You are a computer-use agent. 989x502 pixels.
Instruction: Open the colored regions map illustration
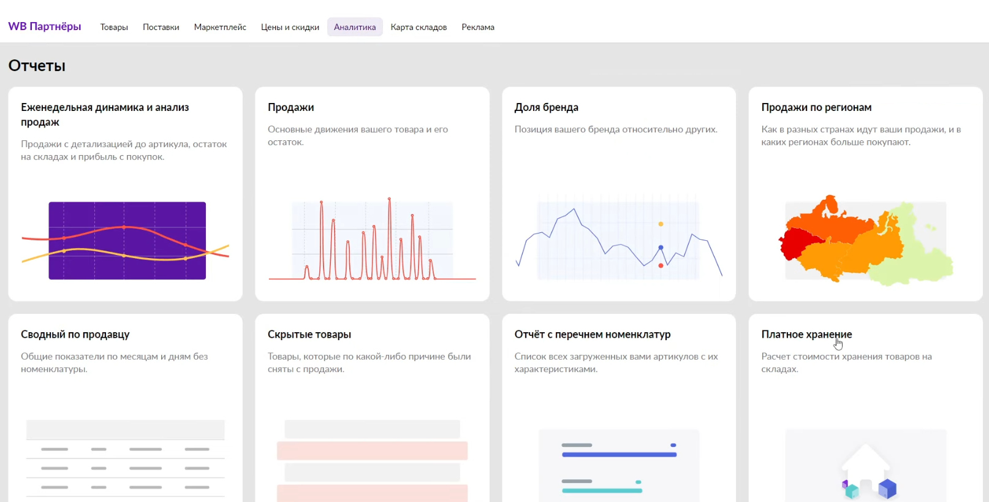tap(865, 240)
